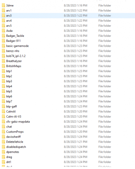Screen dimensions: 135x169
Task: Select the BritishMaps folder icon
Action: 3,66
